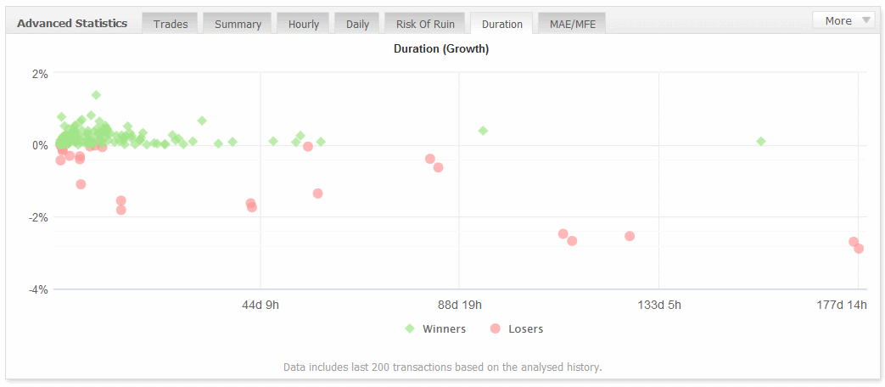
Task: Select the Hourly tab
Action: pyautogui.click(x=303, y=24)
